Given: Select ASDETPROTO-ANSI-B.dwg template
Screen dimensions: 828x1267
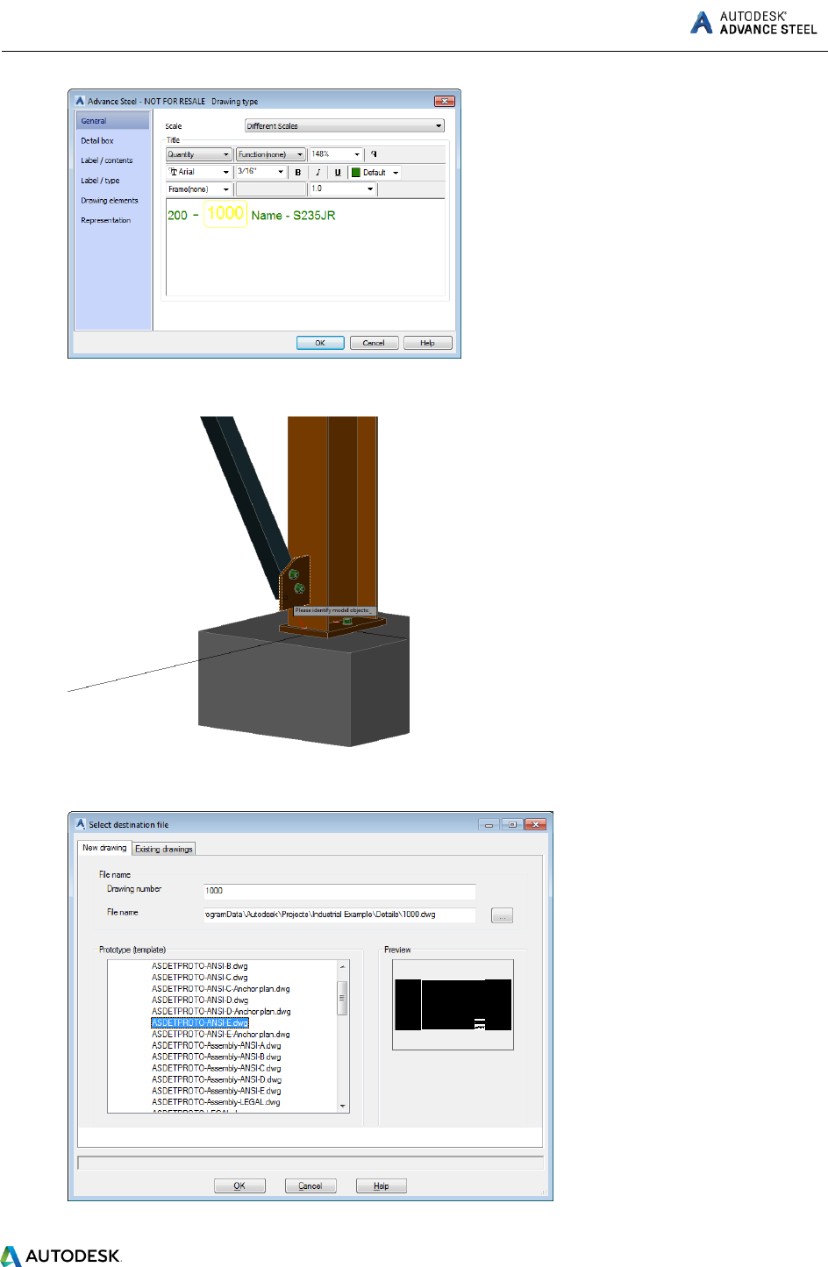Looking at the screenshot, I should click(x=200, y=966).
